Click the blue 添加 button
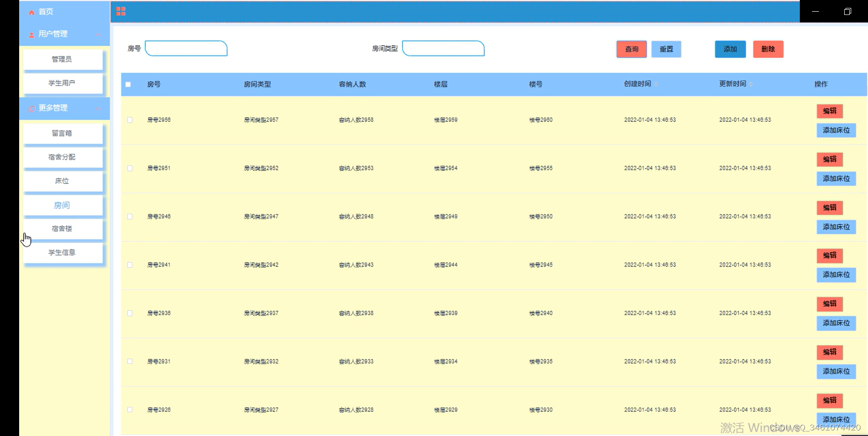The height and width of the screenshot is (436, 868). coord(730,49)
